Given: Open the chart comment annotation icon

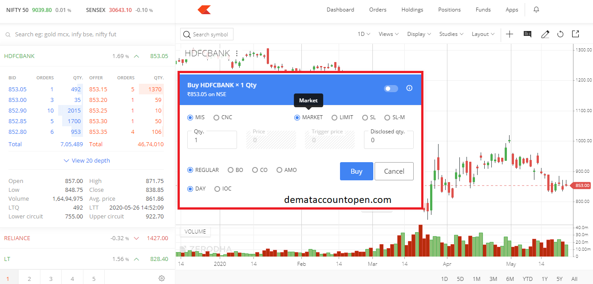Looking at the screenshot, I should 527,34.
